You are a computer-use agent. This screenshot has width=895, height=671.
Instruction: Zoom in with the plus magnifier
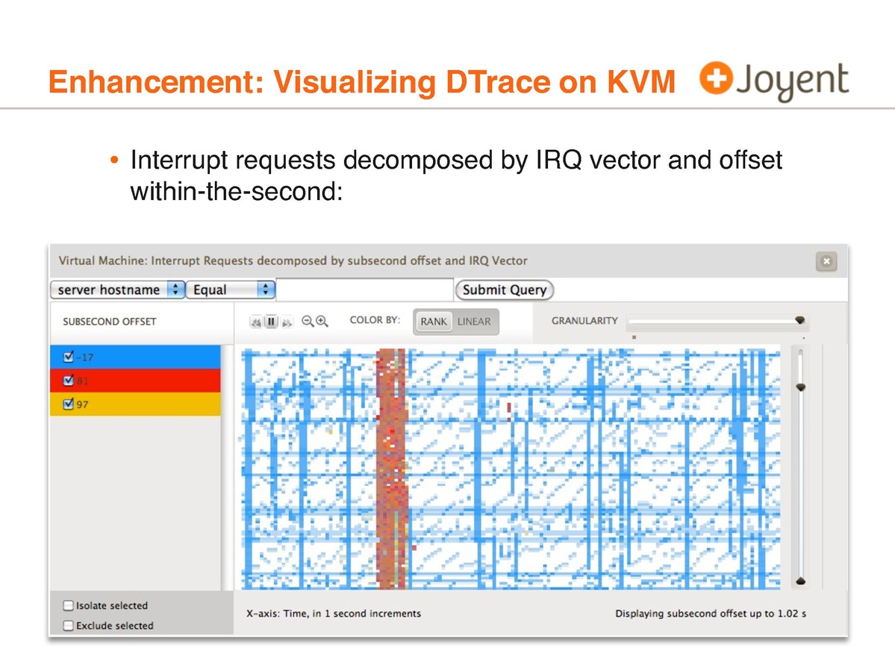(x=322, y=322)
